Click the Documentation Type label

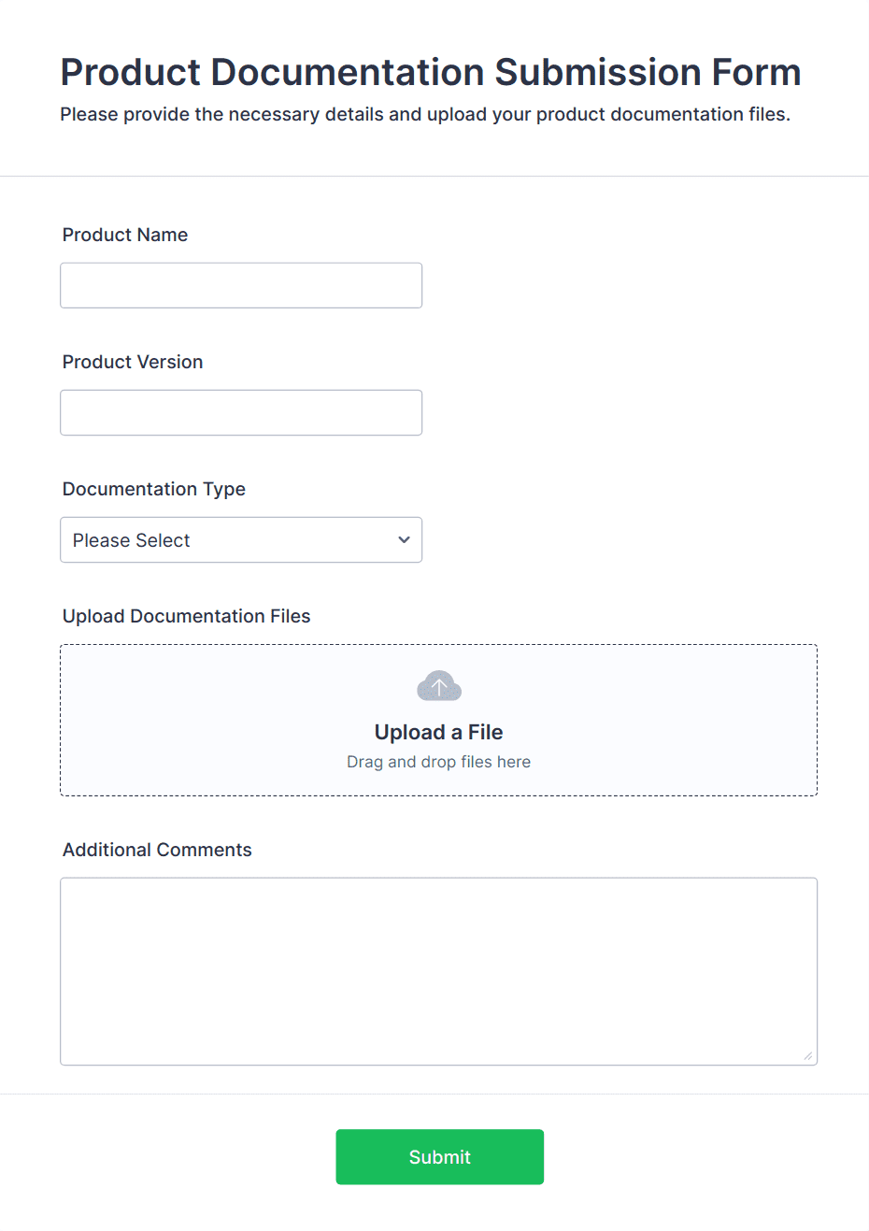tap(153, 489)
